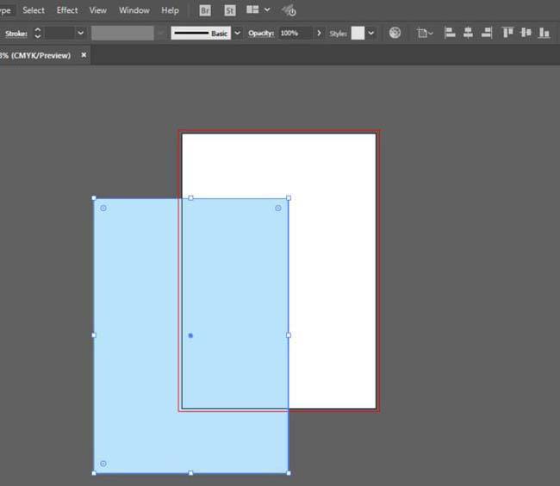Expand the stroke weight dropdown

pos(80,33)
